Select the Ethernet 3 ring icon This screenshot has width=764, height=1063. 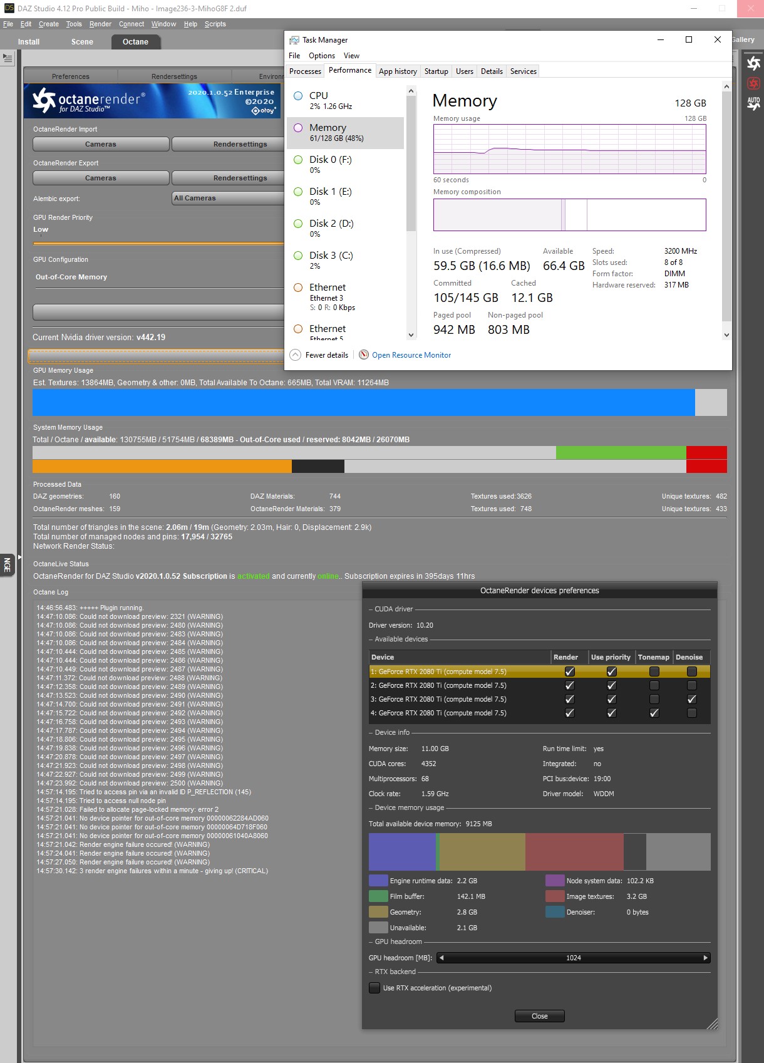click(298, 288)
